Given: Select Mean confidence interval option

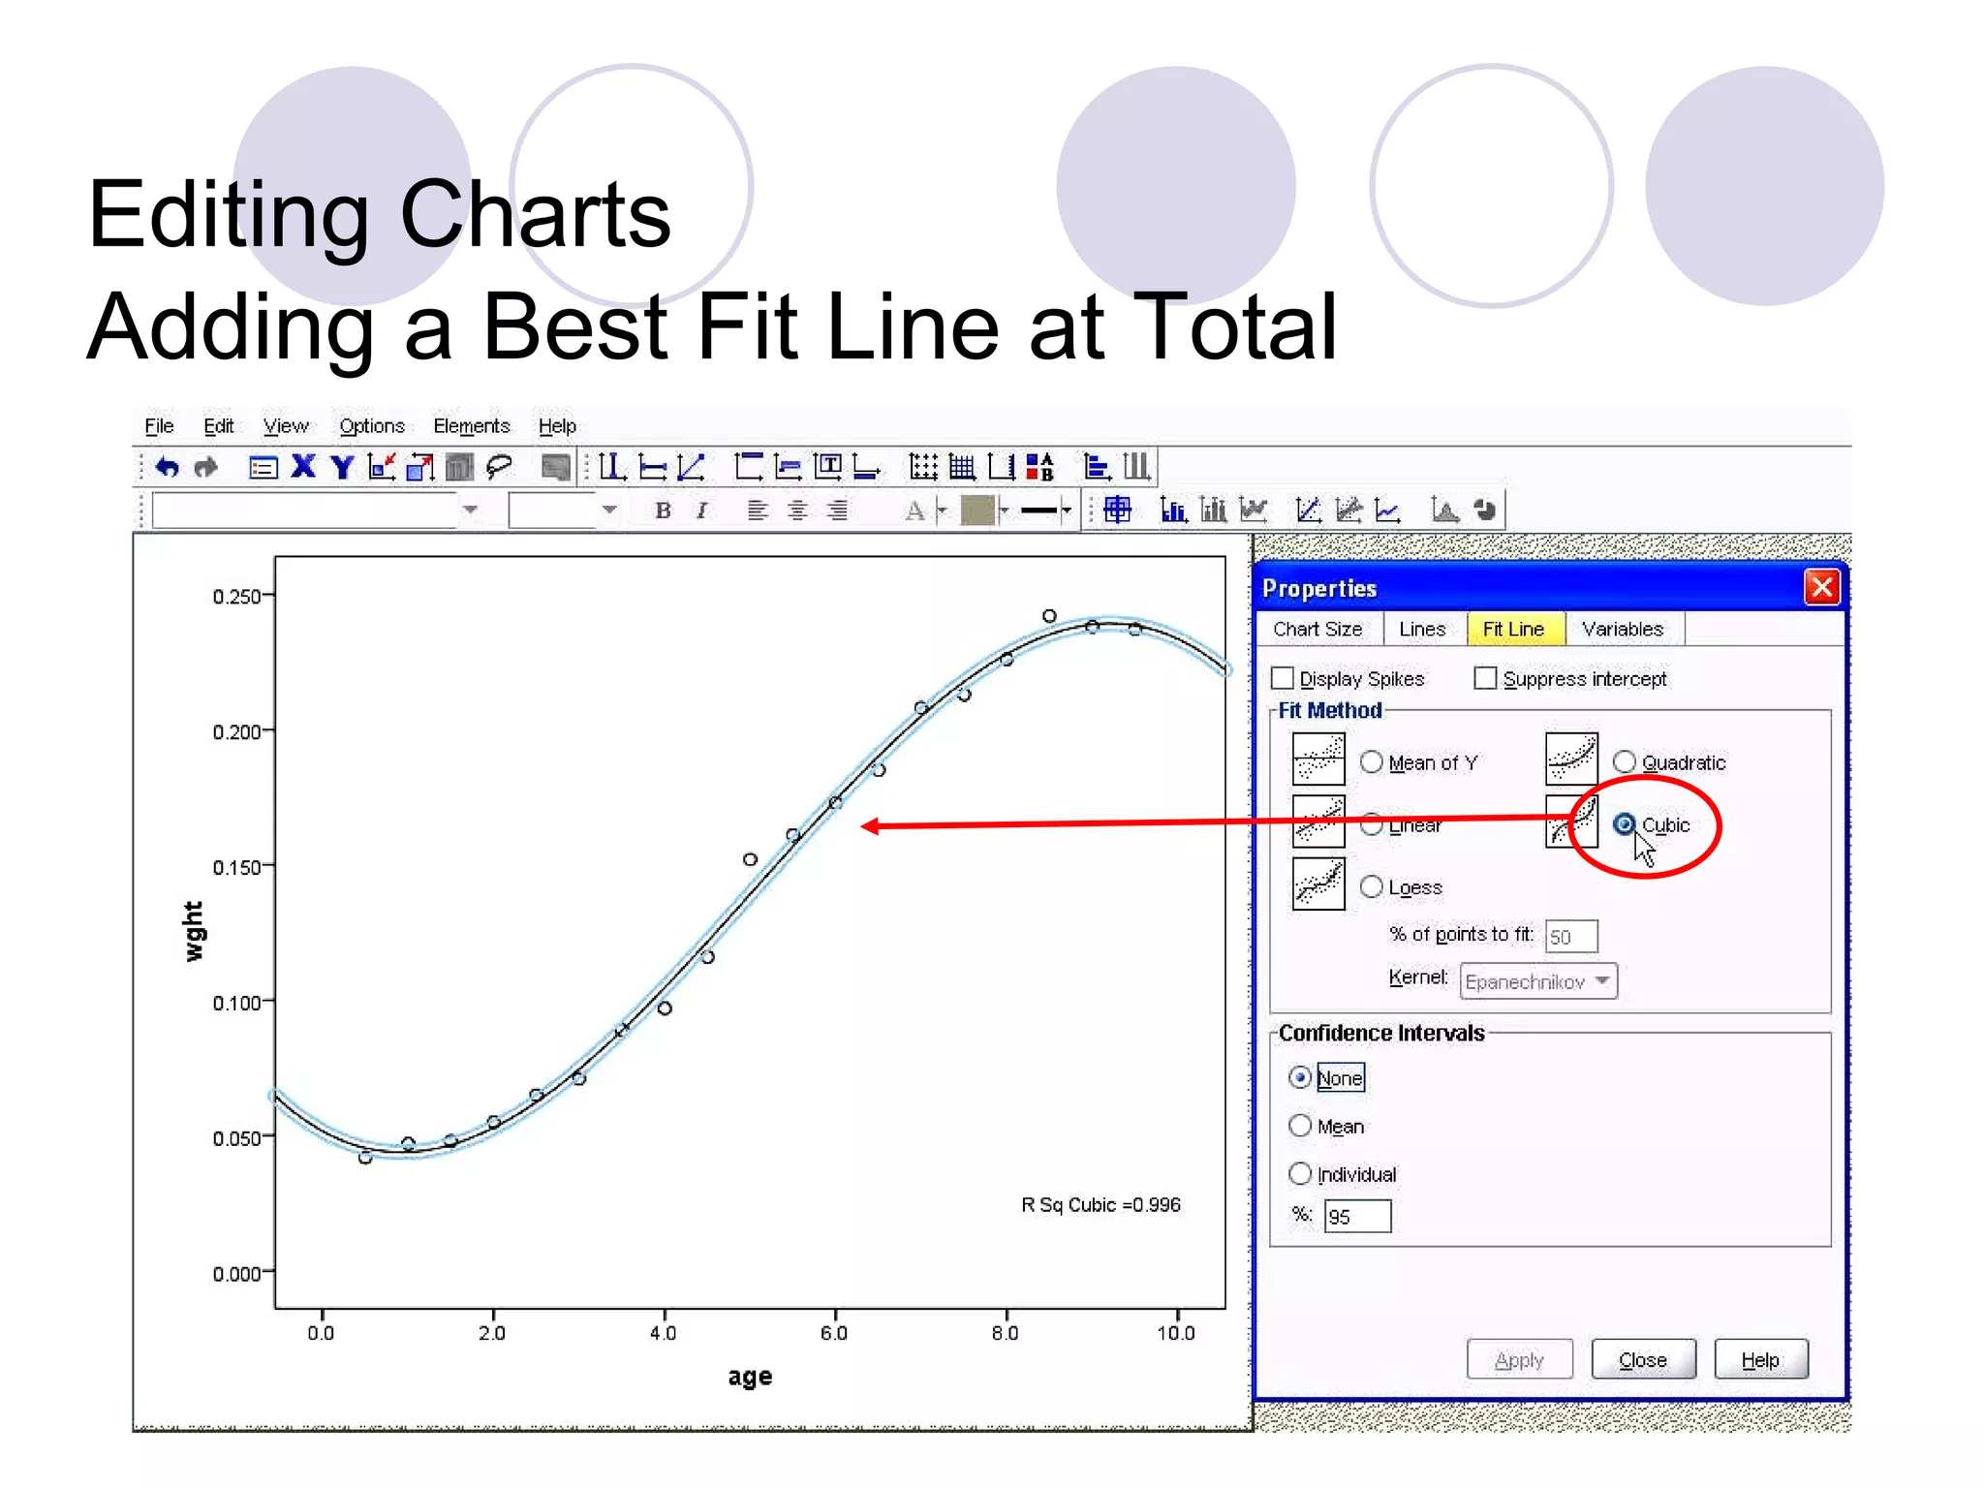Looking at the screenshot, I should pyautogui.click(x=1300, y=1126).
